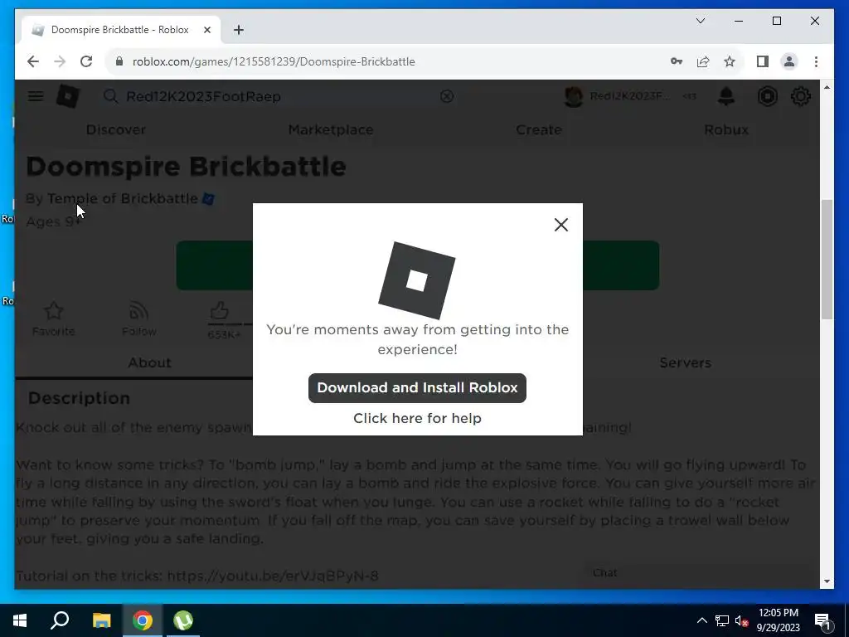Viewport: 849px width, 637px height.
Task: Click the page scrollbar thumb
Action: pos(827,260)
